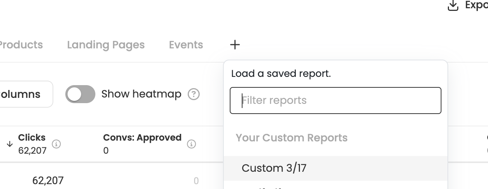Screen dimensions: 488x189
Task: Click the Your Custom Reports section heading
Action: [x=291, y=138]
